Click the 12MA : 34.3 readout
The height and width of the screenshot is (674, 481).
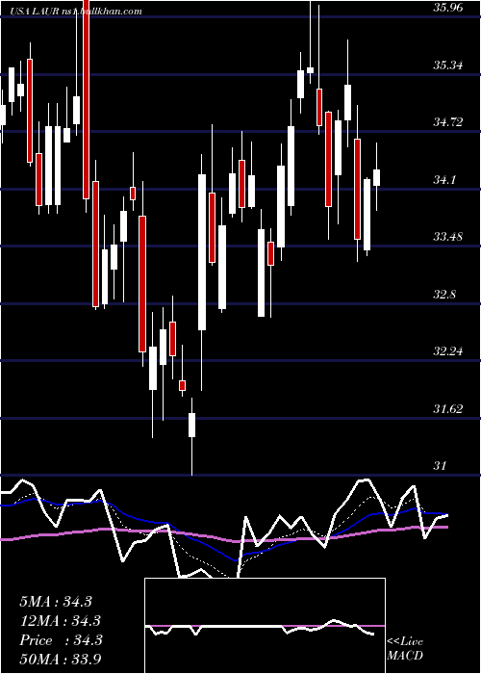click(60, 621)
